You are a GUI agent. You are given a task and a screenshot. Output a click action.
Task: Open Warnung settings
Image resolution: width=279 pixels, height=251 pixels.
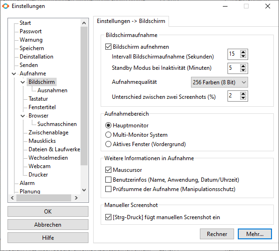31,40
